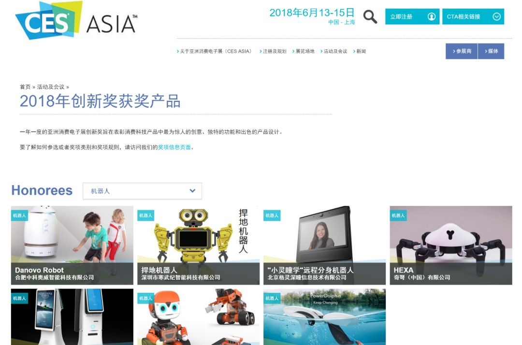Open the "小灵瞳学"远程分身机器人 card
Viewport: 522px width, 345px height.
tap(325, 245)
